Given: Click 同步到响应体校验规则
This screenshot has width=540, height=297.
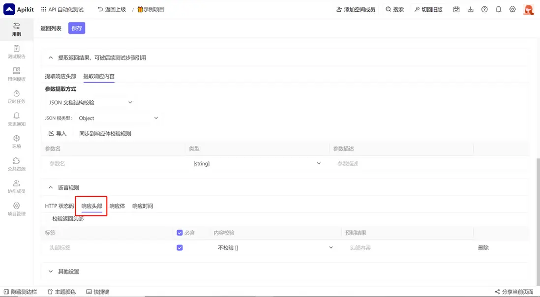Looking at the screenshot, I should pyautogui.click(x=105, y=134).
